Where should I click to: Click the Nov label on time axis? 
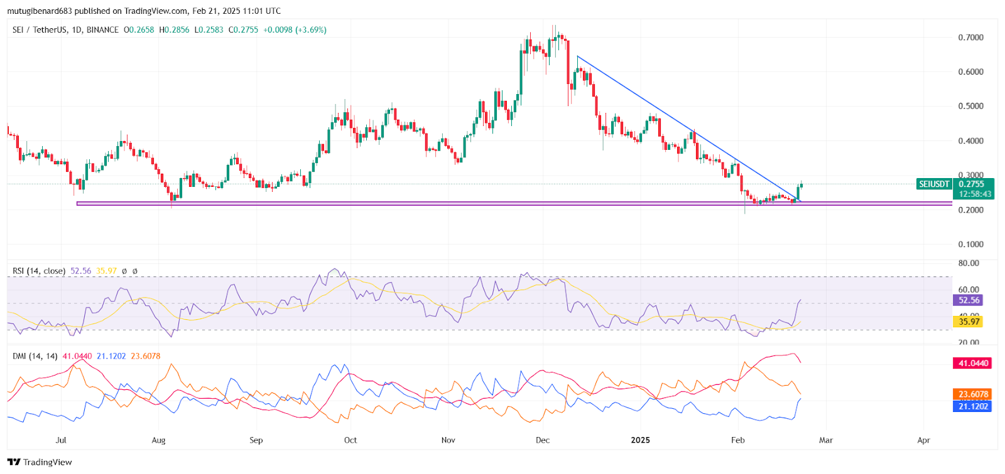448,440
